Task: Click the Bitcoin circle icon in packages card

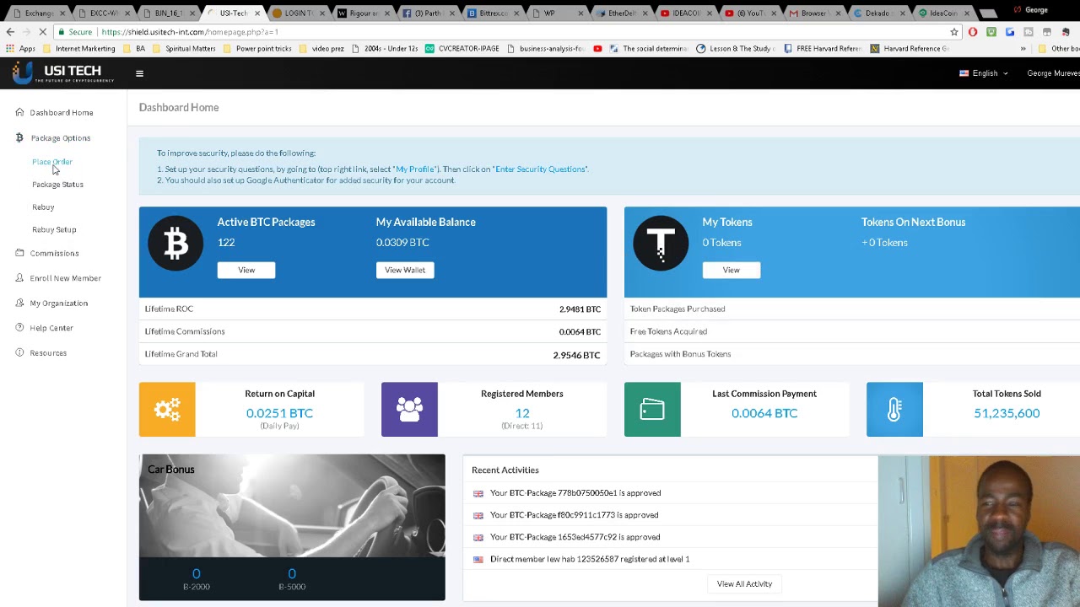Action: pyautogui.click(x=175, y=244)
